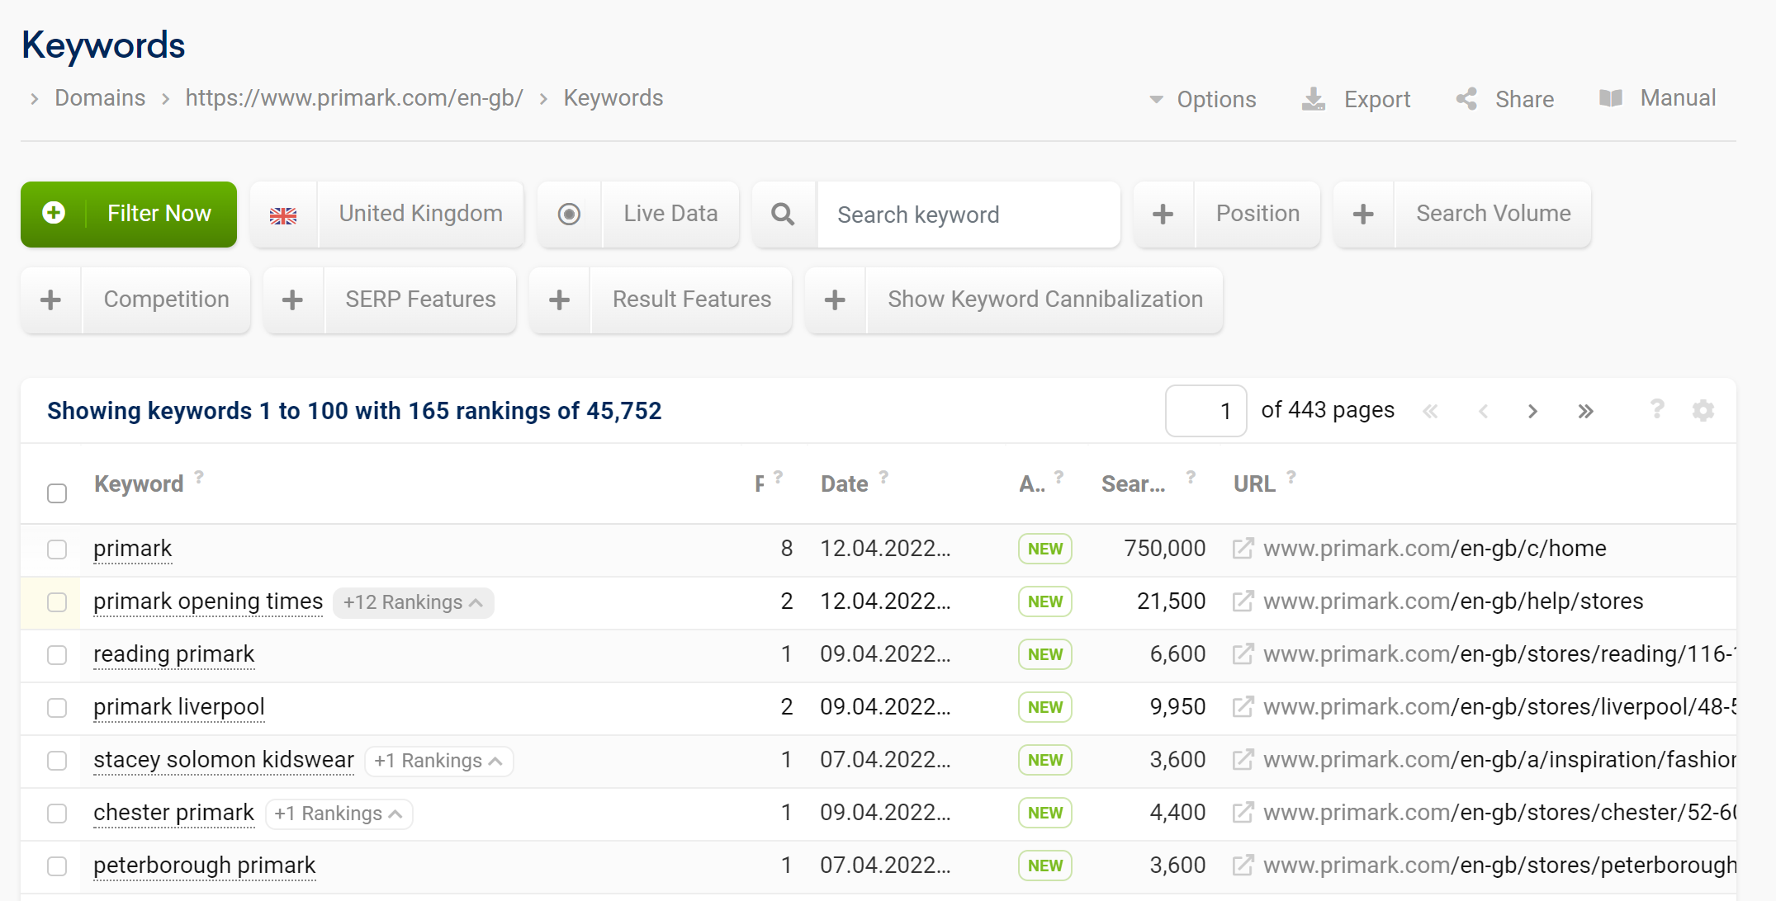Check the box for peterborough primark
The image size is (1776, 901).
[57, 866]
